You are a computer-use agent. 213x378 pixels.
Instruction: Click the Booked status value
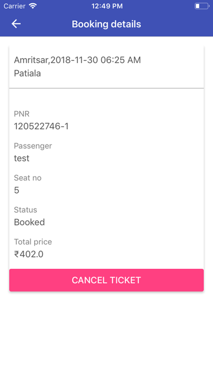29,222
